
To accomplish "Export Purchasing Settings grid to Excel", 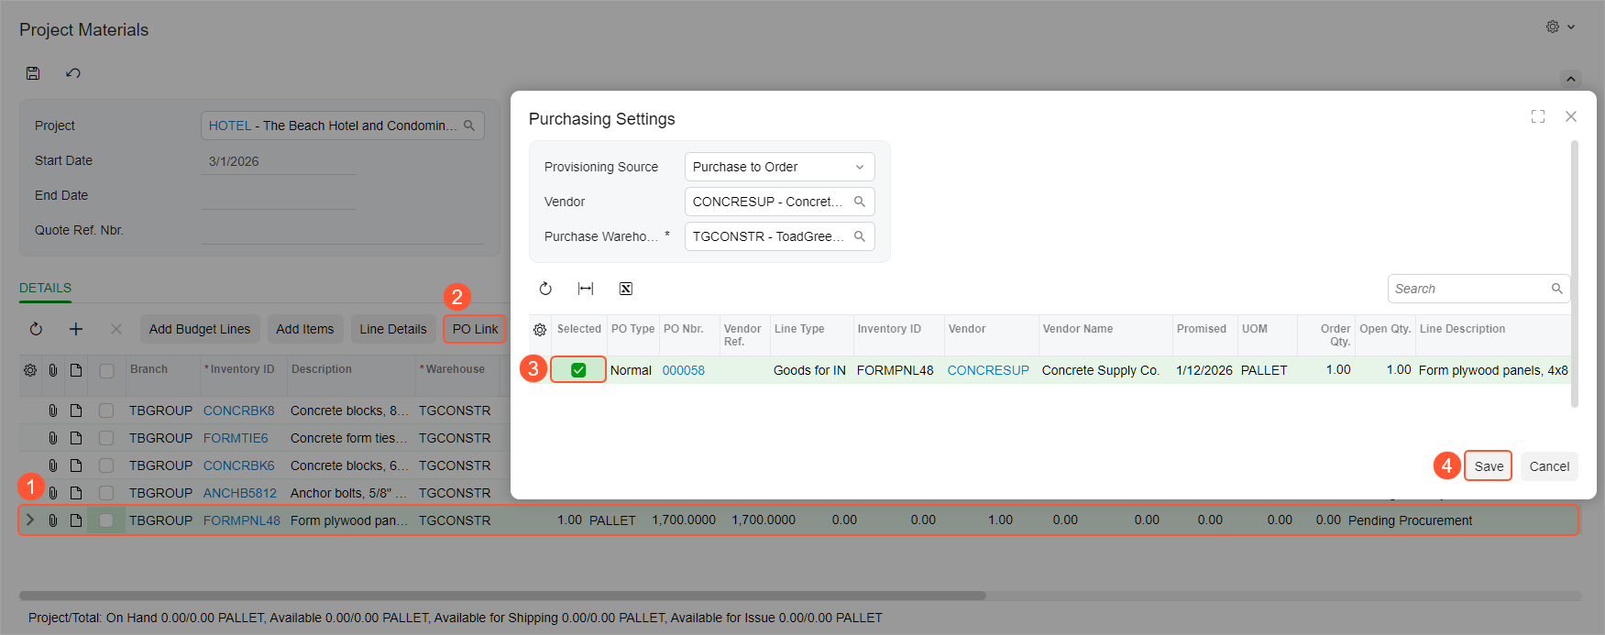I will pyautogui.click(x=626, y=289).
